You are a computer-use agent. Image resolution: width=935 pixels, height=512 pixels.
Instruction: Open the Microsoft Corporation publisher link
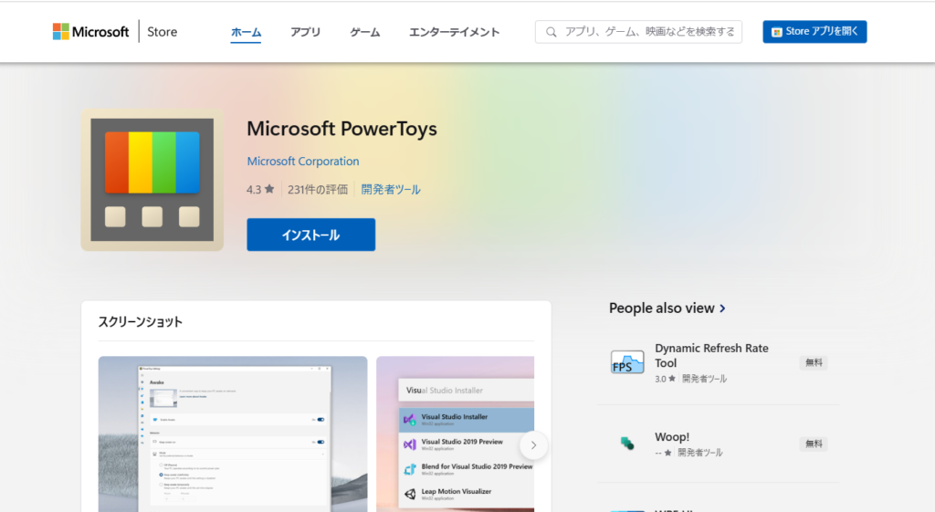pyautogui.click(x=303, y=162)
